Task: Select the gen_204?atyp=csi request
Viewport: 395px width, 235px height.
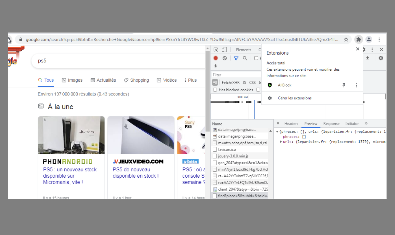Action: point(239,163)
